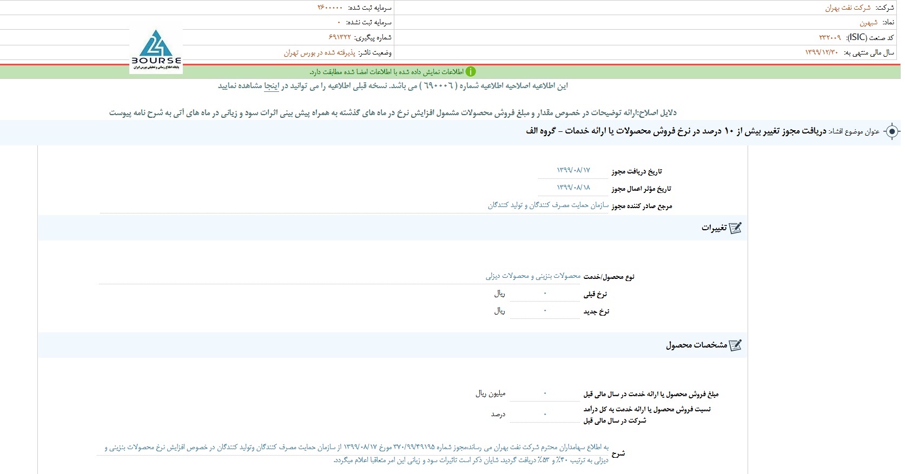The height and width of the screenshot is (474, 905).
Task: Click the sales ratio درصد value field
Action: 545,415
